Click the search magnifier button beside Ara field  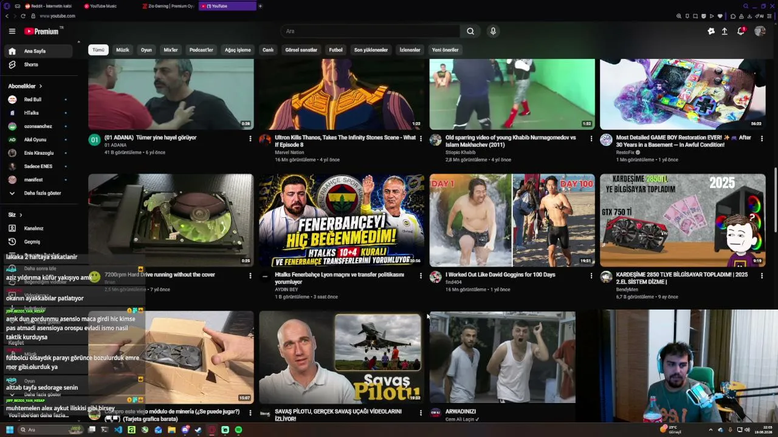pos(470,31)
